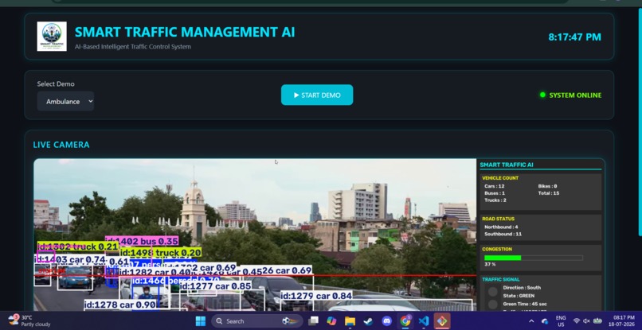
Task: Click the VEHICLE COUNT heading
Action: [500, 178]
